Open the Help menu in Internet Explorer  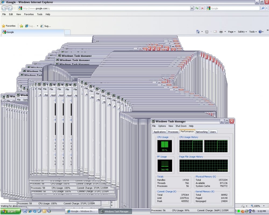(x=48, y=14)
